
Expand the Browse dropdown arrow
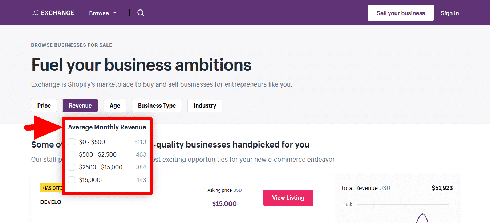[x=115, y=13]
